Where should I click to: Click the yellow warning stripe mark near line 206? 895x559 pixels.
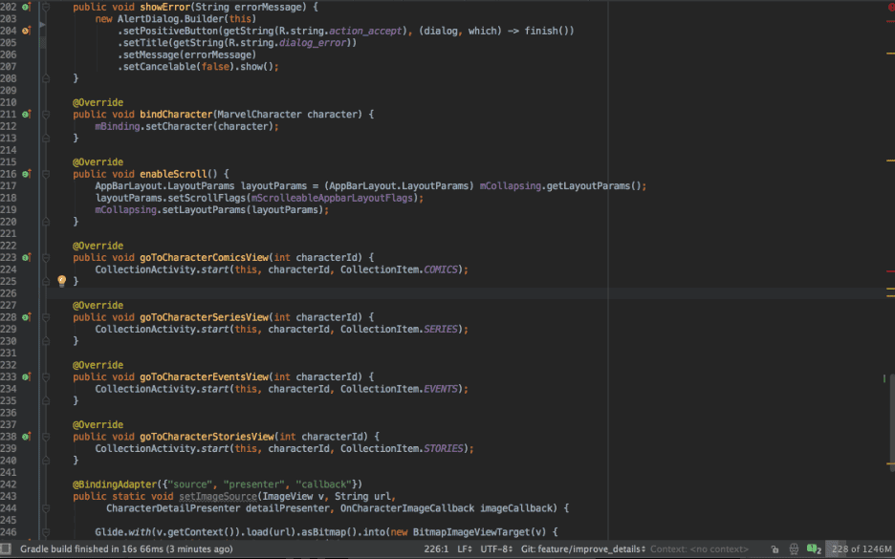point(890,54)
